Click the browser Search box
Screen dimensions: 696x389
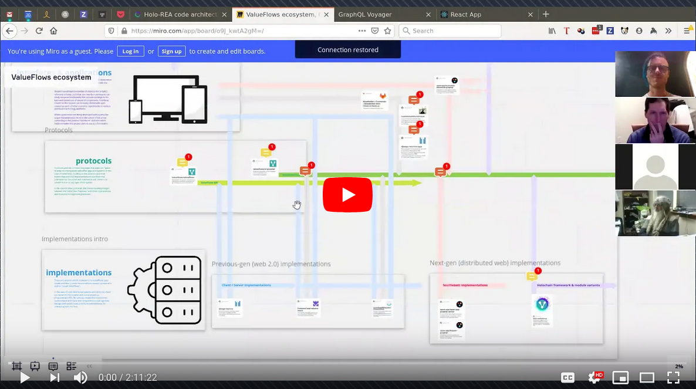click(450, 31)
